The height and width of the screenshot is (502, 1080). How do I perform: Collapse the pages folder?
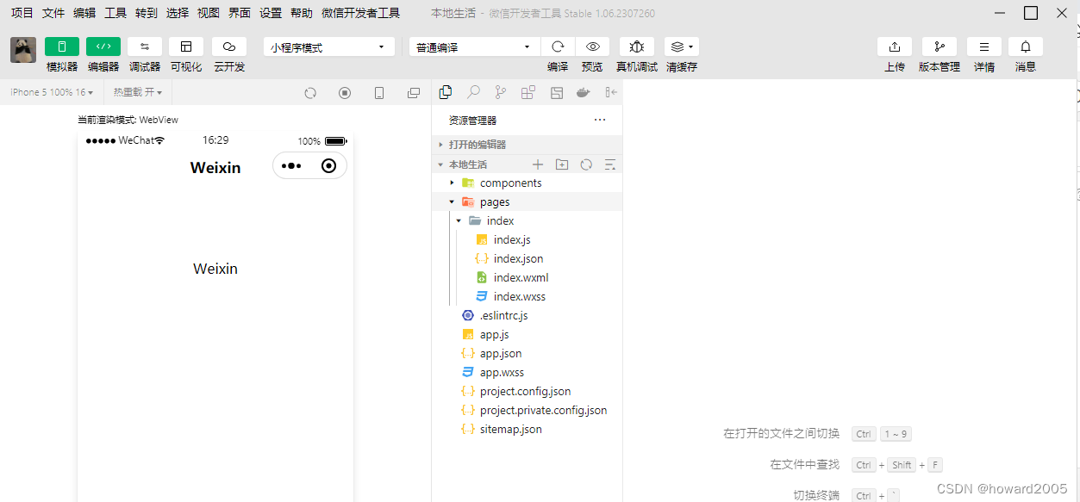(527, 201)
